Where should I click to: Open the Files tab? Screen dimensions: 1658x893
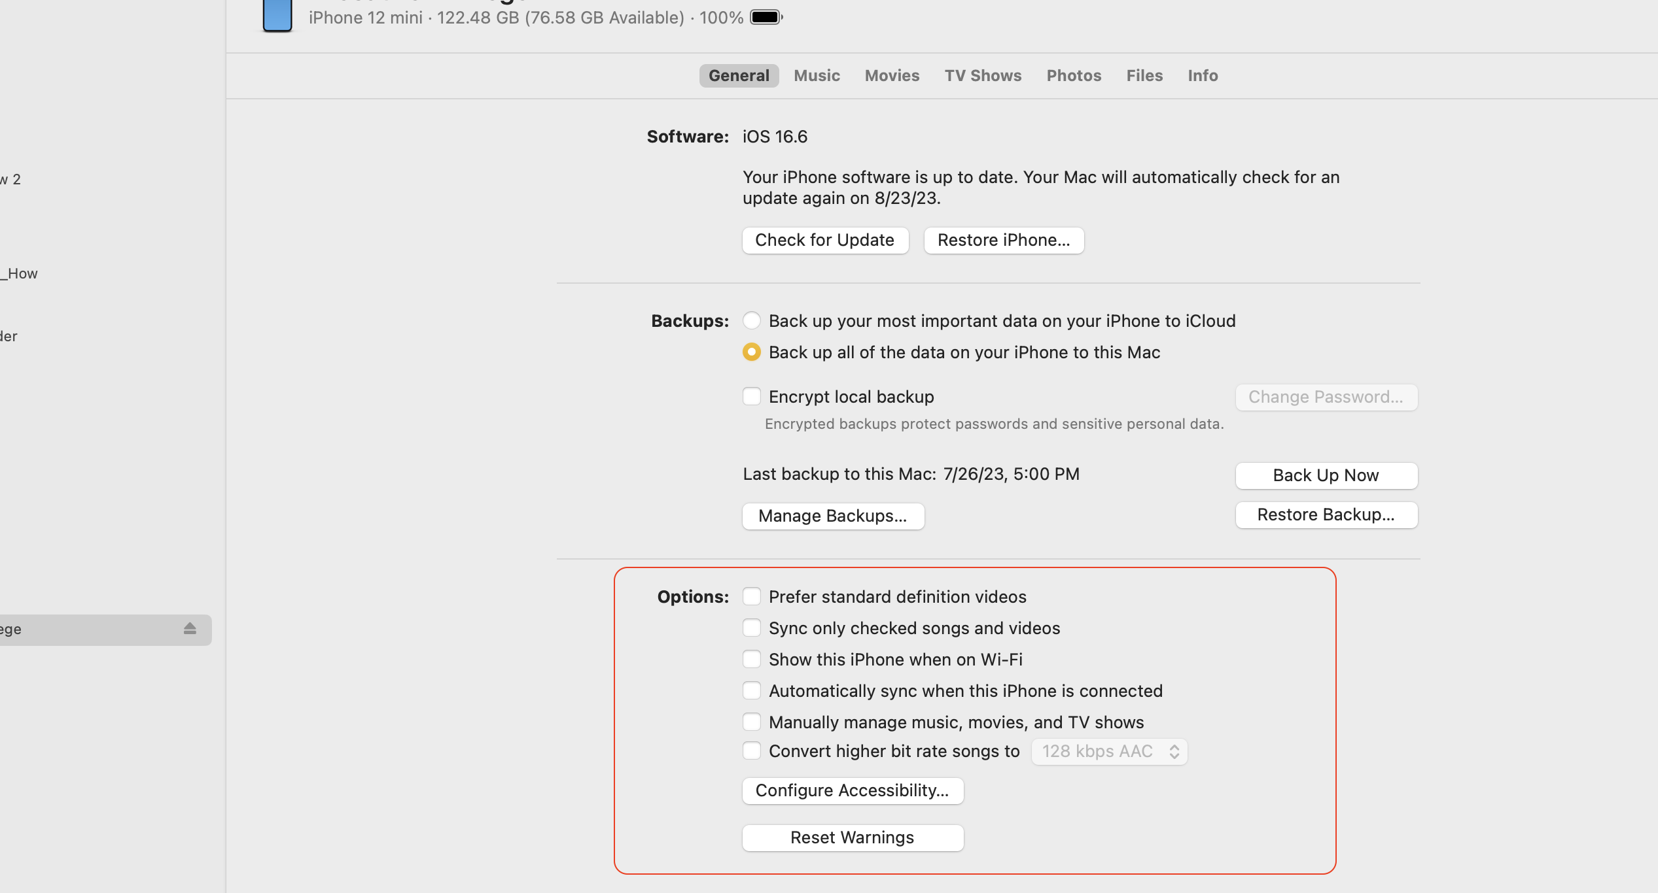point(1144,75)
